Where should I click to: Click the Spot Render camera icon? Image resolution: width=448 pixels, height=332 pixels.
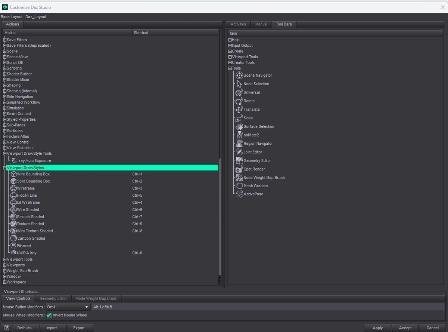(239, 169)
